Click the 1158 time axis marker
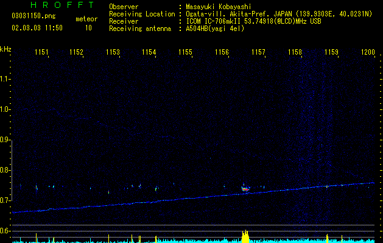 point(295,52)
